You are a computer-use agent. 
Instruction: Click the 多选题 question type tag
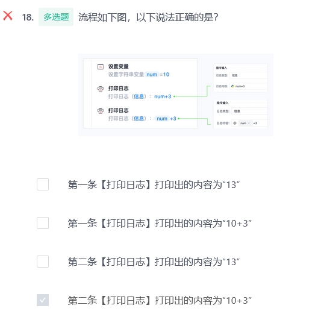point(56,17)
